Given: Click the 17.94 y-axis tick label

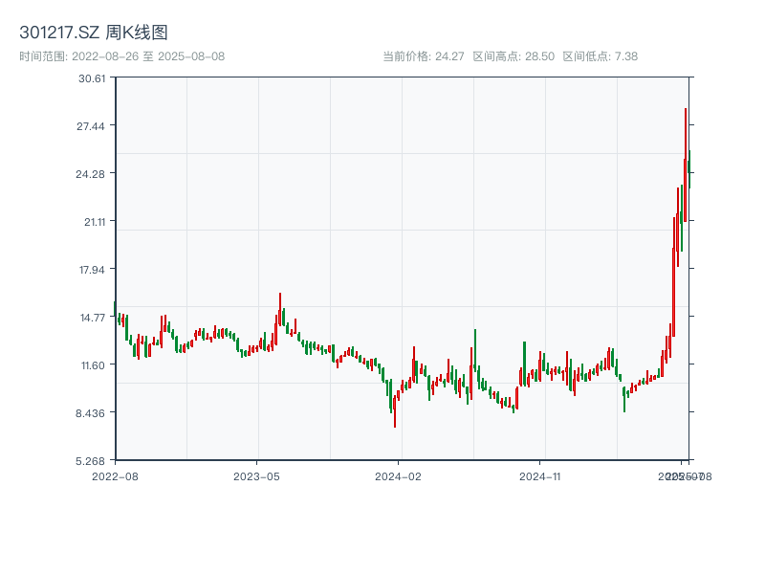Looking at the screenshot, I should tap(92, 269).
